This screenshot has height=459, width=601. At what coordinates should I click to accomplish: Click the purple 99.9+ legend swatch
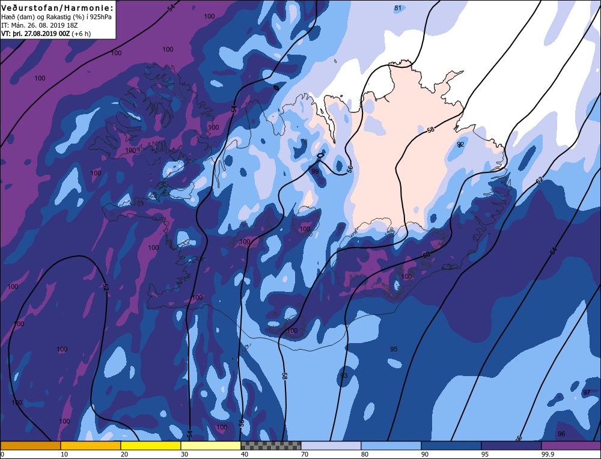point(571,446)
